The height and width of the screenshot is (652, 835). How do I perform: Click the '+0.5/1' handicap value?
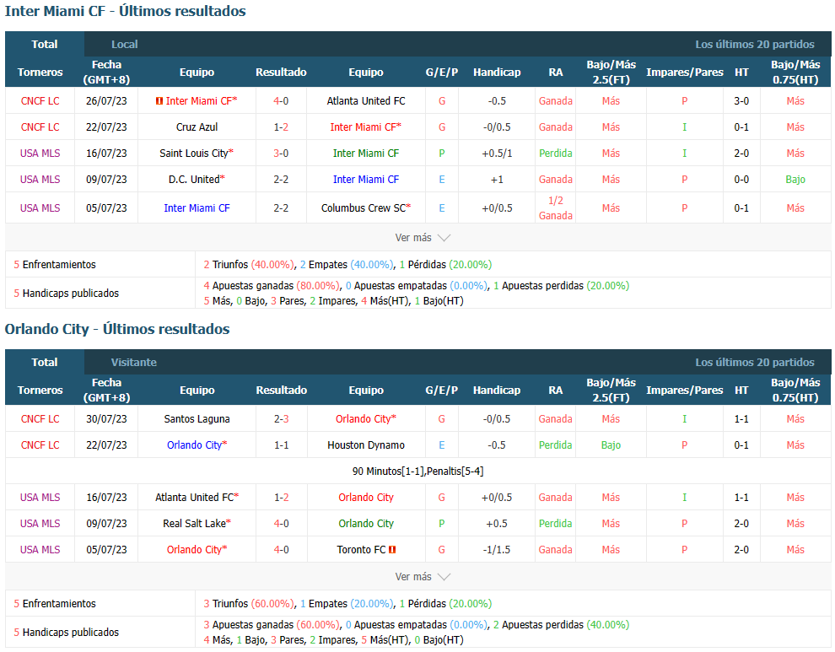497,154
